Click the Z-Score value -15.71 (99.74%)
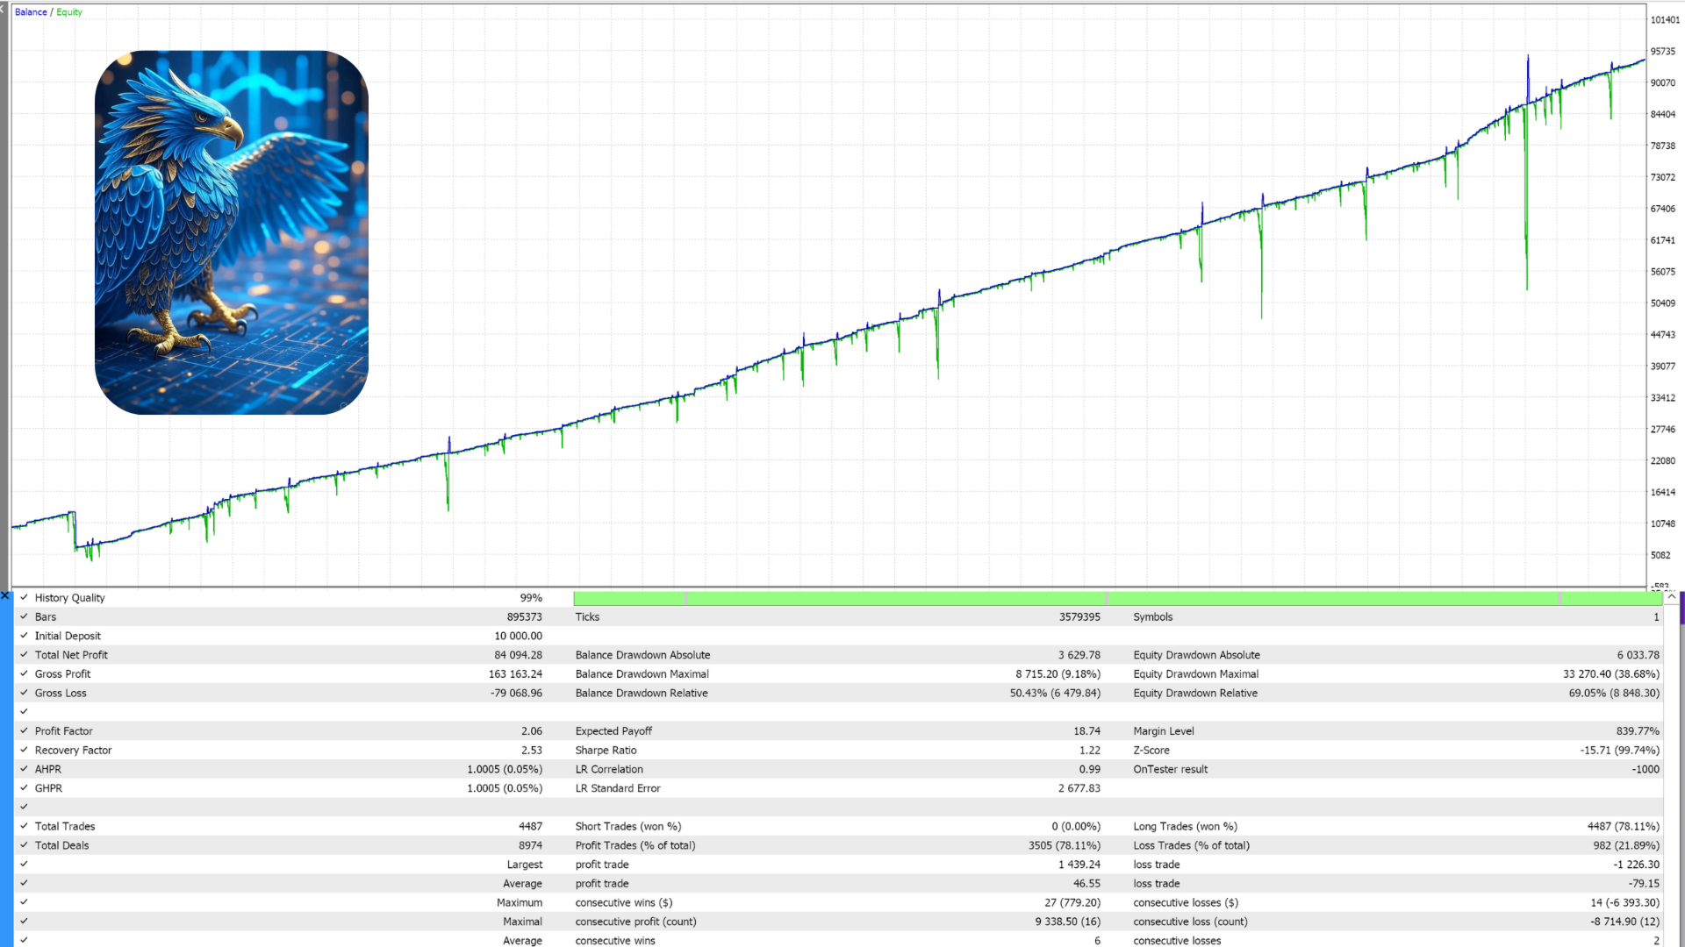The image size is (1685, 947). [x=1620, y=751]
